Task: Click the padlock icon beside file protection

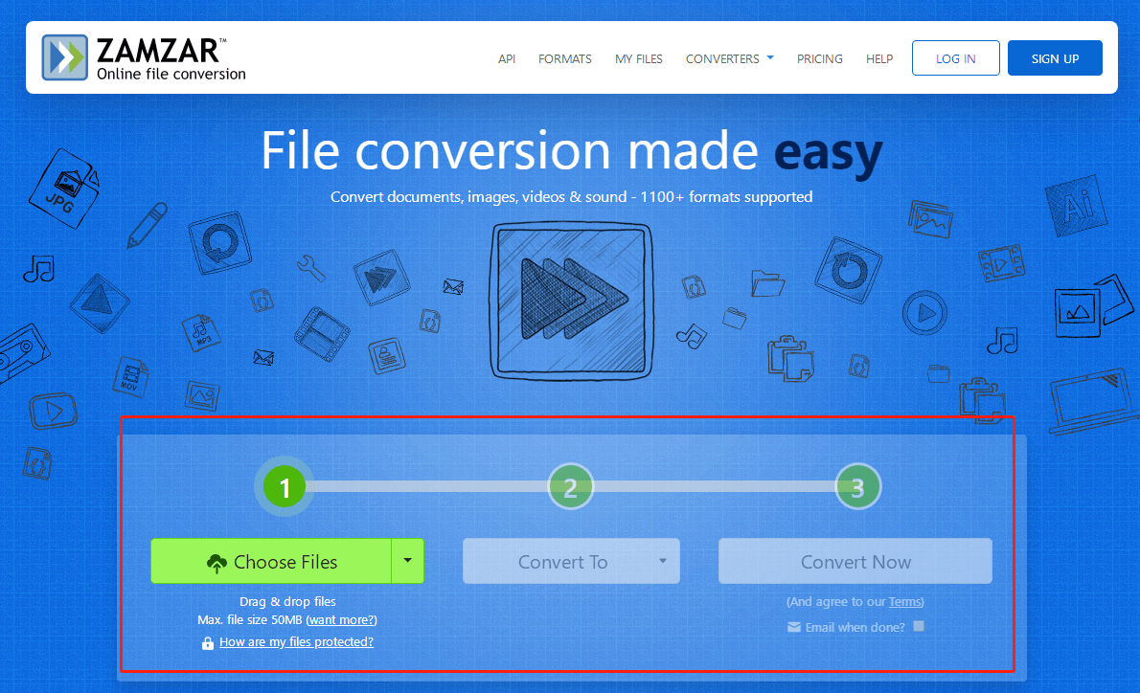Action: click(208, 643)
